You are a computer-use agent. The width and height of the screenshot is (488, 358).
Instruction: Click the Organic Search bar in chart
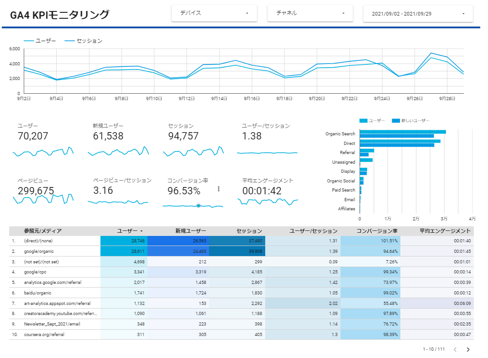click(402, 132)
